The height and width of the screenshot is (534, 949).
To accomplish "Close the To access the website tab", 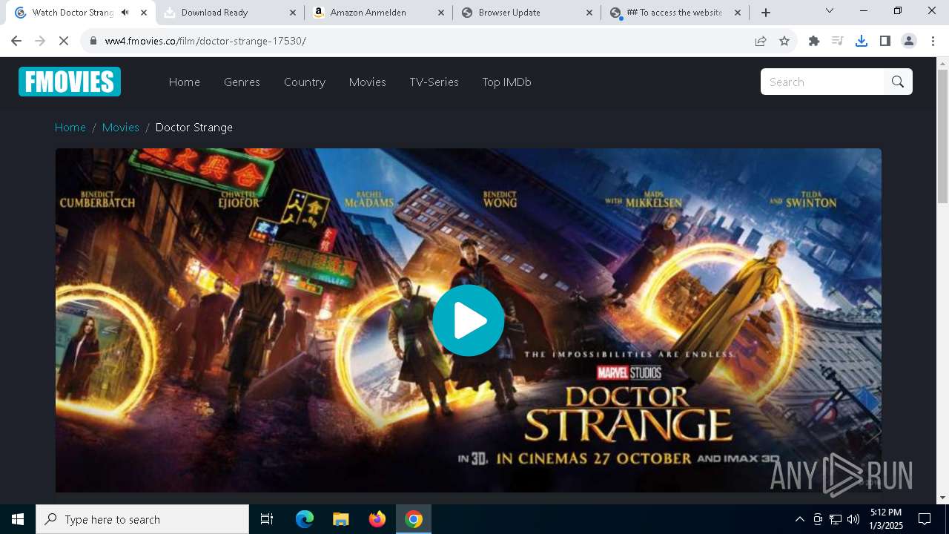I will pos(737,13).
